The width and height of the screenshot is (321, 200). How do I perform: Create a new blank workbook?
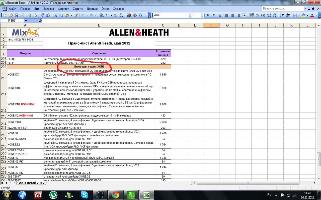[5, 15]
